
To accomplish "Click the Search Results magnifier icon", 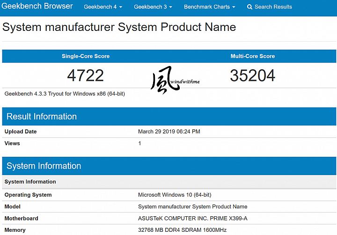I will [x=249, y=7].
